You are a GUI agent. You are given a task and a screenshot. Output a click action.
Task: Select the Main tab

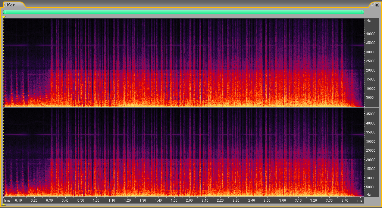[12, 5]
